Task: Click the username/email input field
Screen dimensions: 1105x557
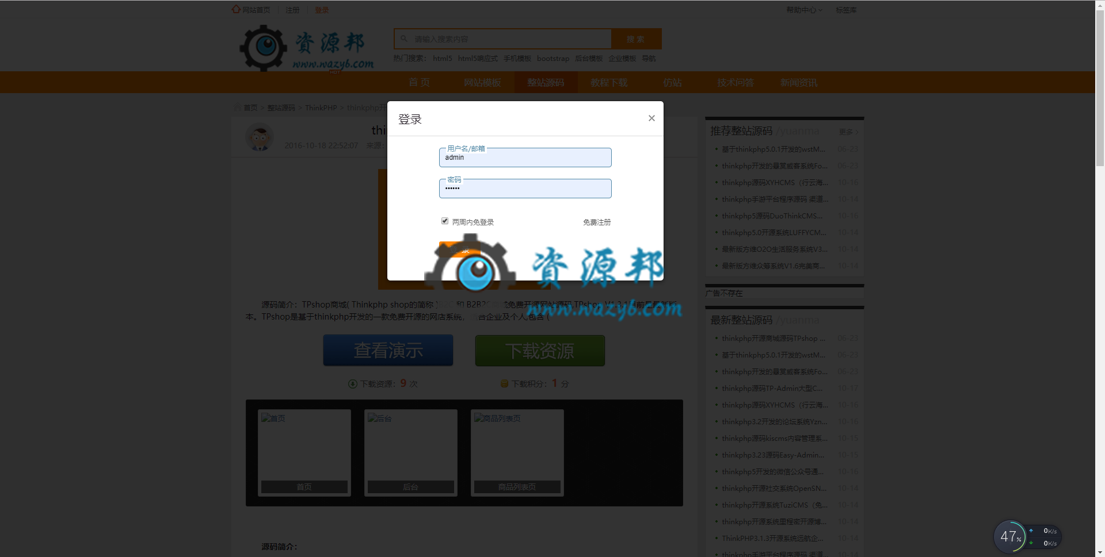Action: click(x=525, y=158)
